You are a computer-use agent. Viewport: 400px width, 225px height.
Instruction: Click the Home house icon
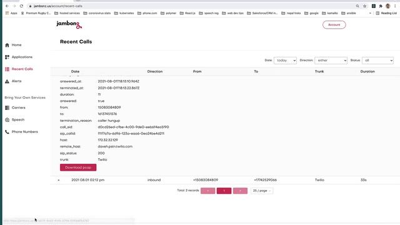point(7,45)
